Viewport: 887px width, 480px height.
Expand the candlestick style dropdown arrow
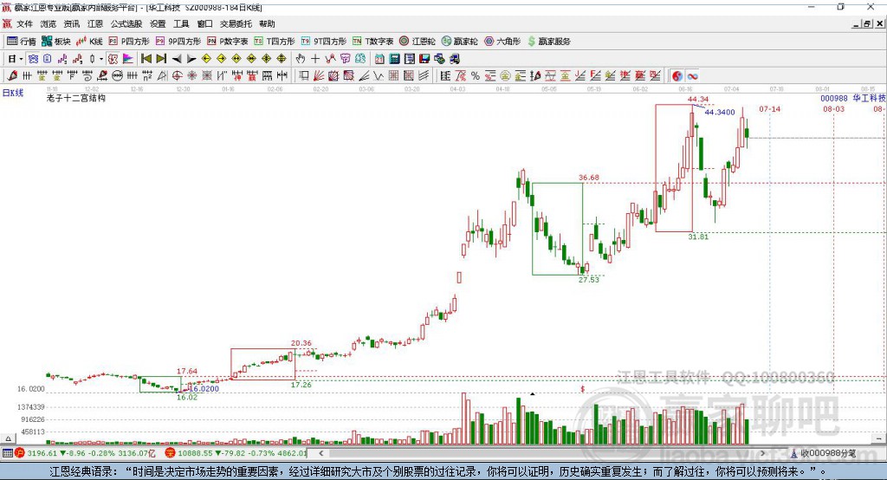click(x=101, y=59)
